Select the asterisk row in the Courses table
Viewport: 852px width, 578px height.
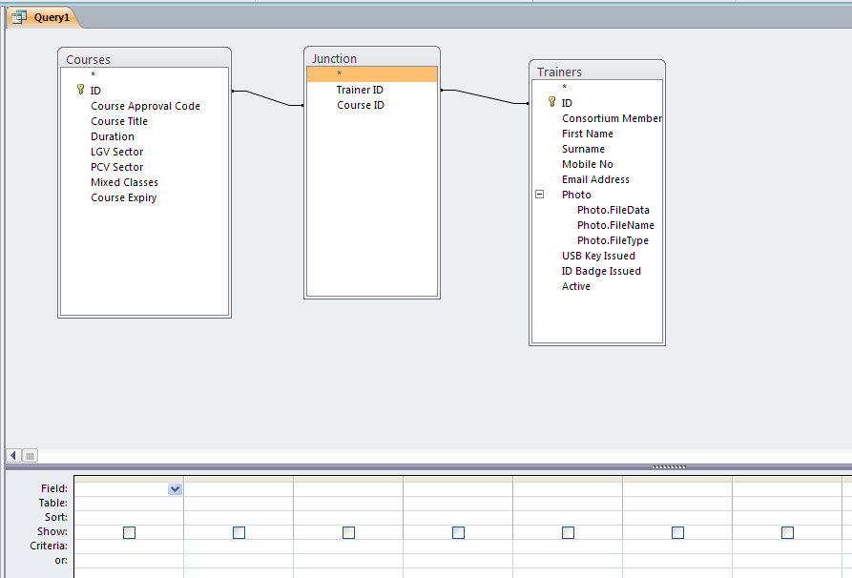(x=144, y=74)
